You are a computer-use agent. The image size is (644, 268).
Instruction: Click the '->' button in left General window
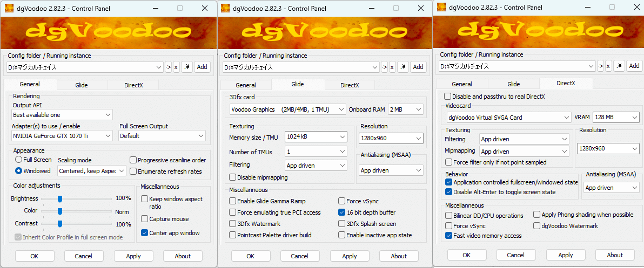click(x=168, y=67)
